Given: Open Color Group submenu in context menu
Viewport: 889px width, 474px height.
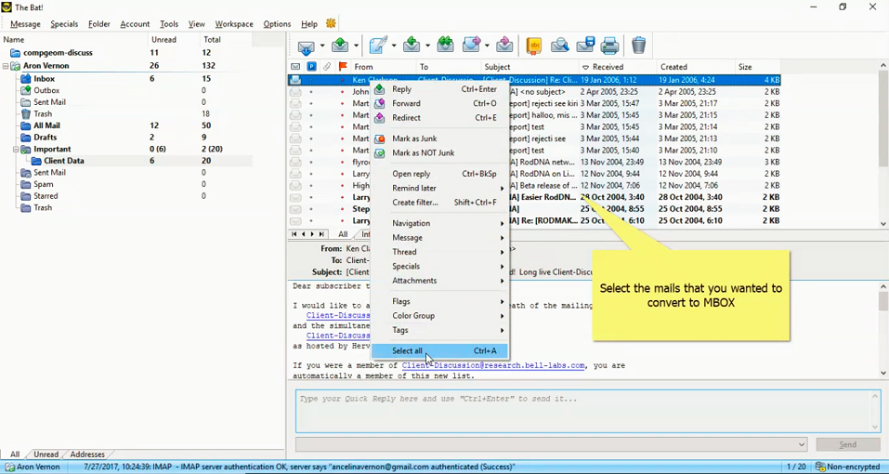Looking at the screenshot, I should 439,316.
